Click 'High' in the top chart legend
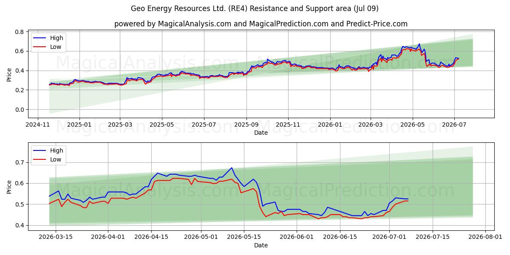 [x=57, y=38]
